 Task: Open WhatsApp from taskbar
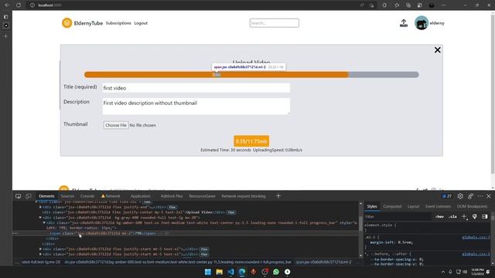(x=276, y=272)
